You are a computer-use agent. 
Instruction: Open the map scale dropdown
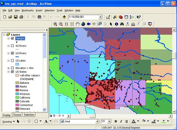pos(100,17)
